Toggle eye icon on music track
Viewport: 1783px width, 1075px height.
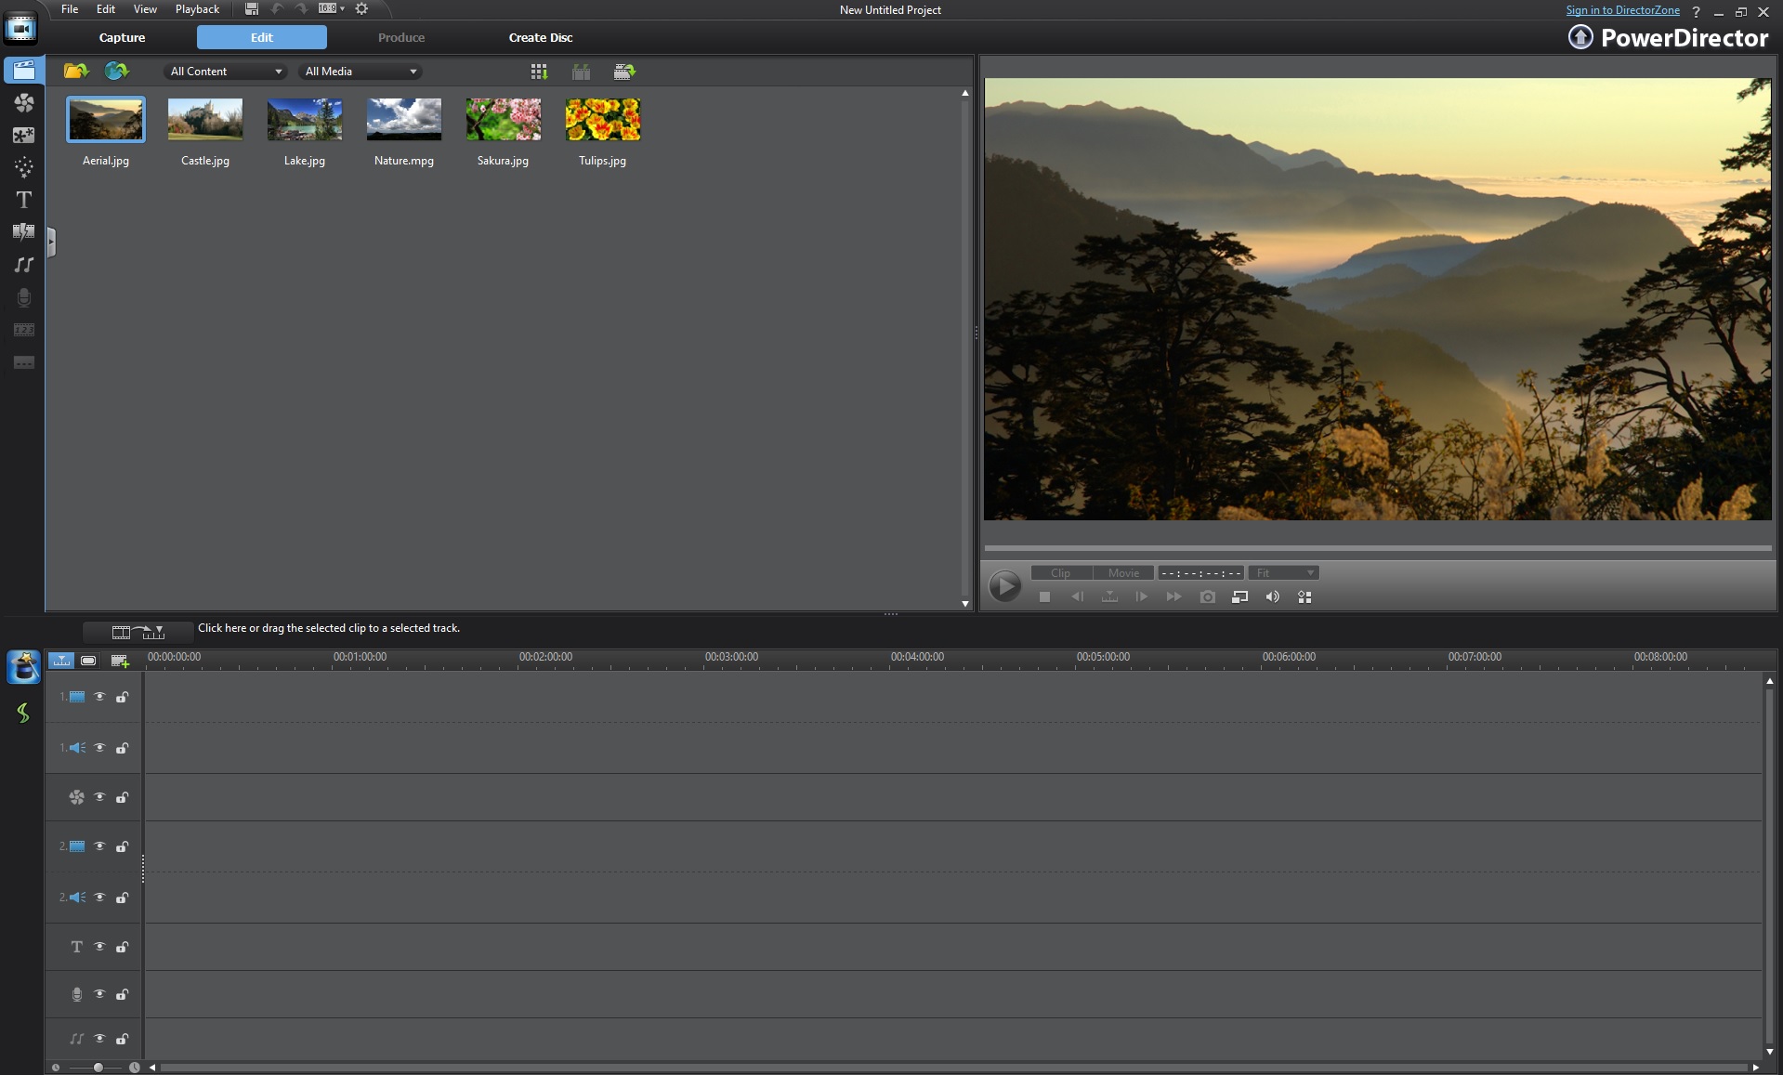point(99,1039)
